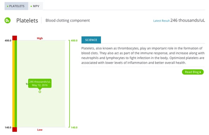Click the green 400.0 optimal range label
The image size is (209, 135).
(74, 40)
